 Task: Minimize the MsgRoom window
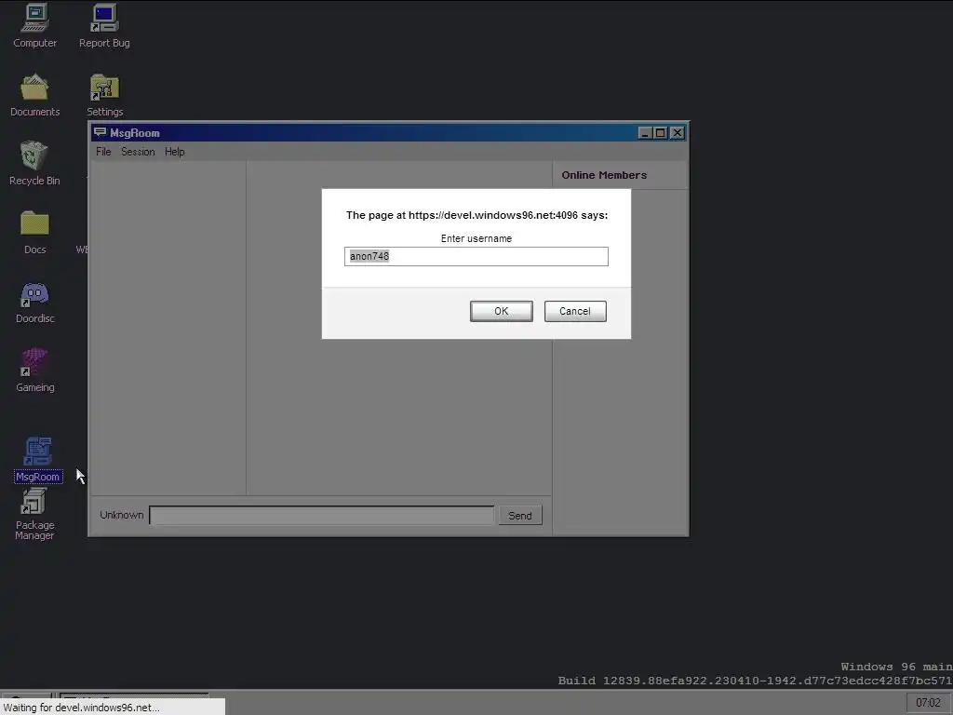(645, 133)
